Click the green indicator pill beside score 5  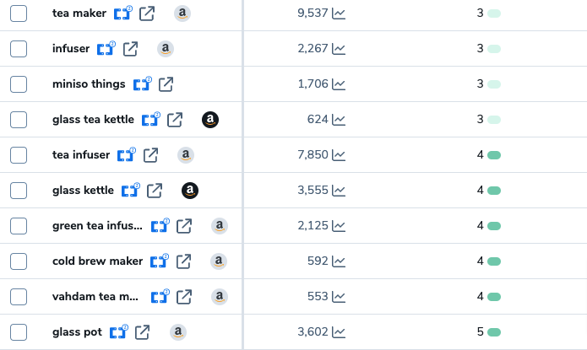[x=494, y=332]
